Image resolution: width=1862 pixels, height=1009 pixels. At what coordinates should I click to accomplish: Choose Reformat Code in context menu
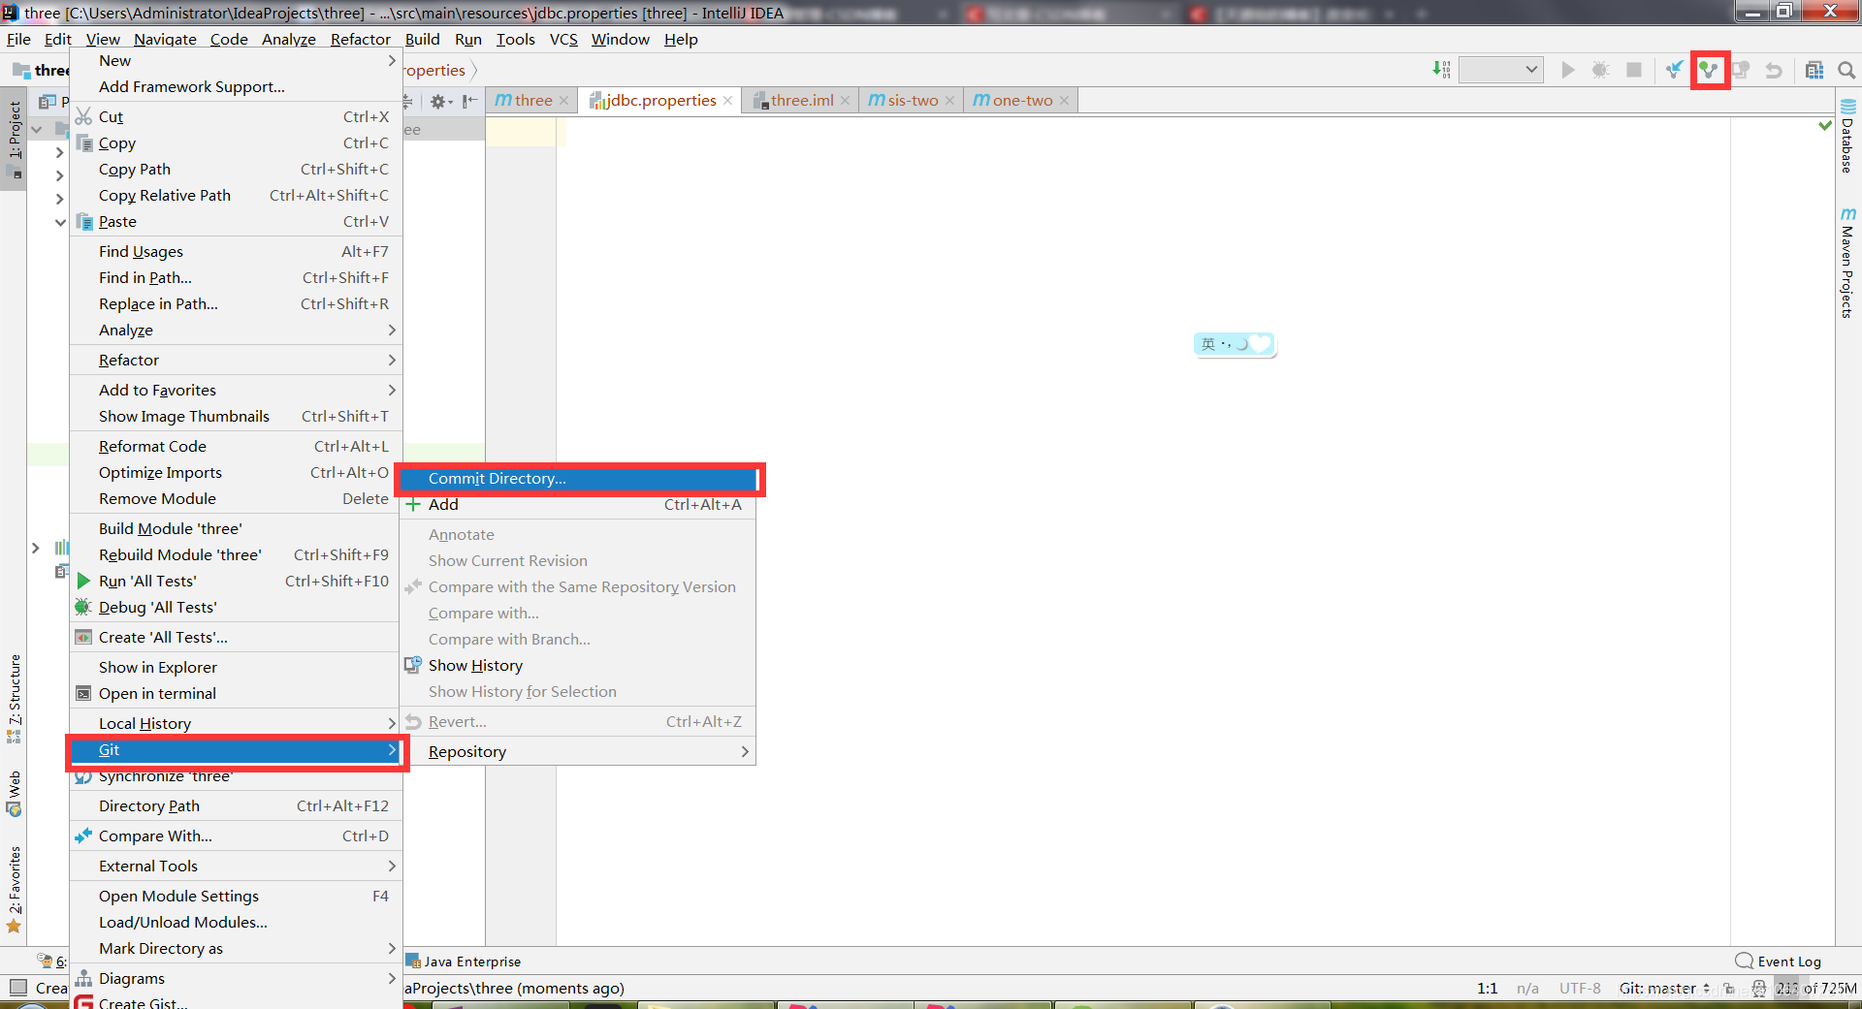point(237,447)
